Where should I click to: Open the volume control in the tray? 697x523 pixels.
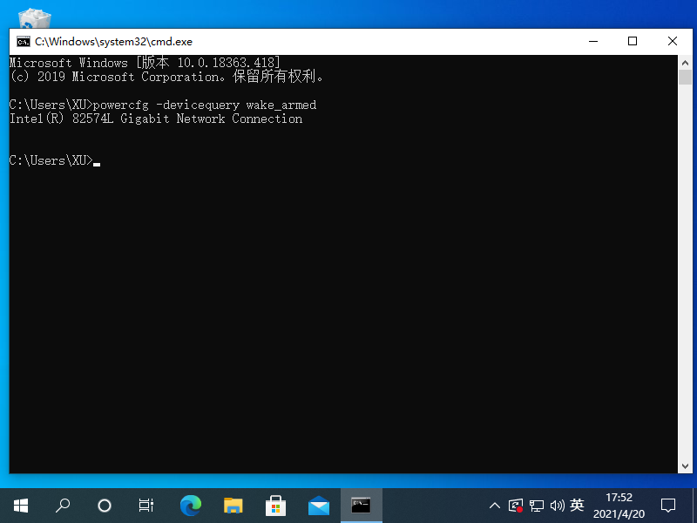click(x=557, y=505)
